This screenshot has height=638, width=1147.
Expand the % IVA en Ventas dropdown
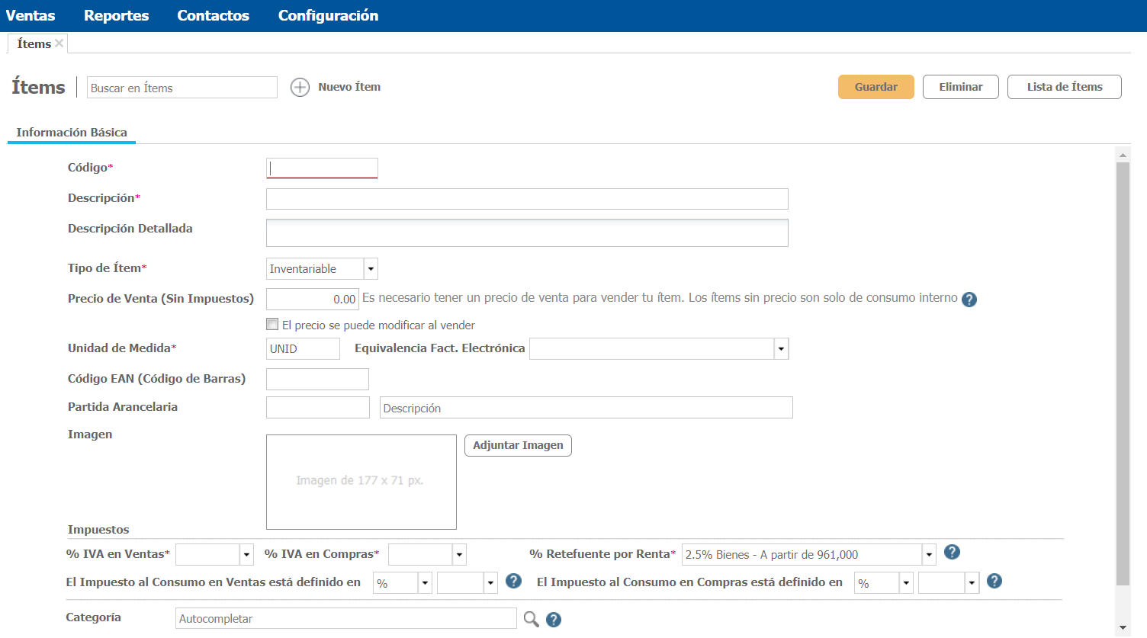coord(246,555)
